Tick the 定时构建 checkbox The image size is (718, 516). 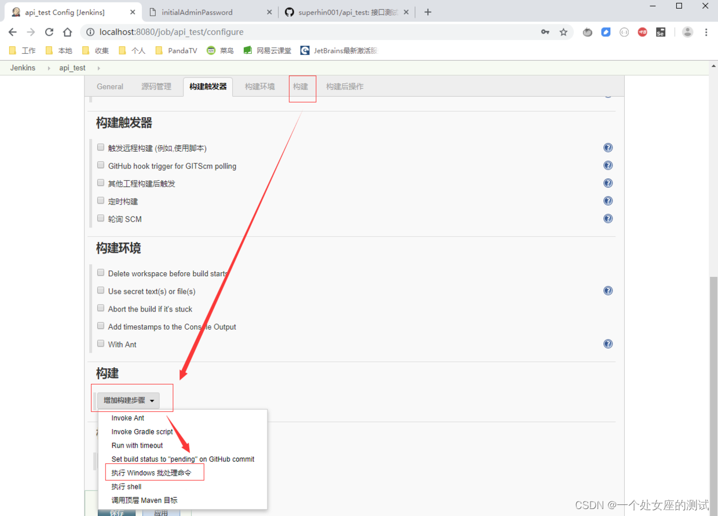tap(101, 200)
